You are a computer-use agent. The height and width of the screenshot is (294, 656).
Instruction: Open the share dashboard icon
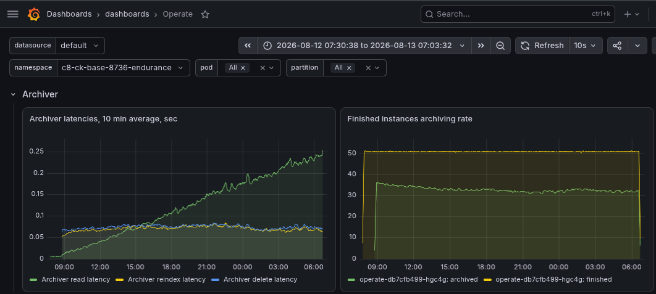[617, 46]
